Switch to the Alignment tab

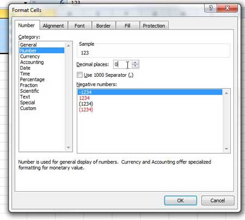pyautogui.click(x=53, y=26)
